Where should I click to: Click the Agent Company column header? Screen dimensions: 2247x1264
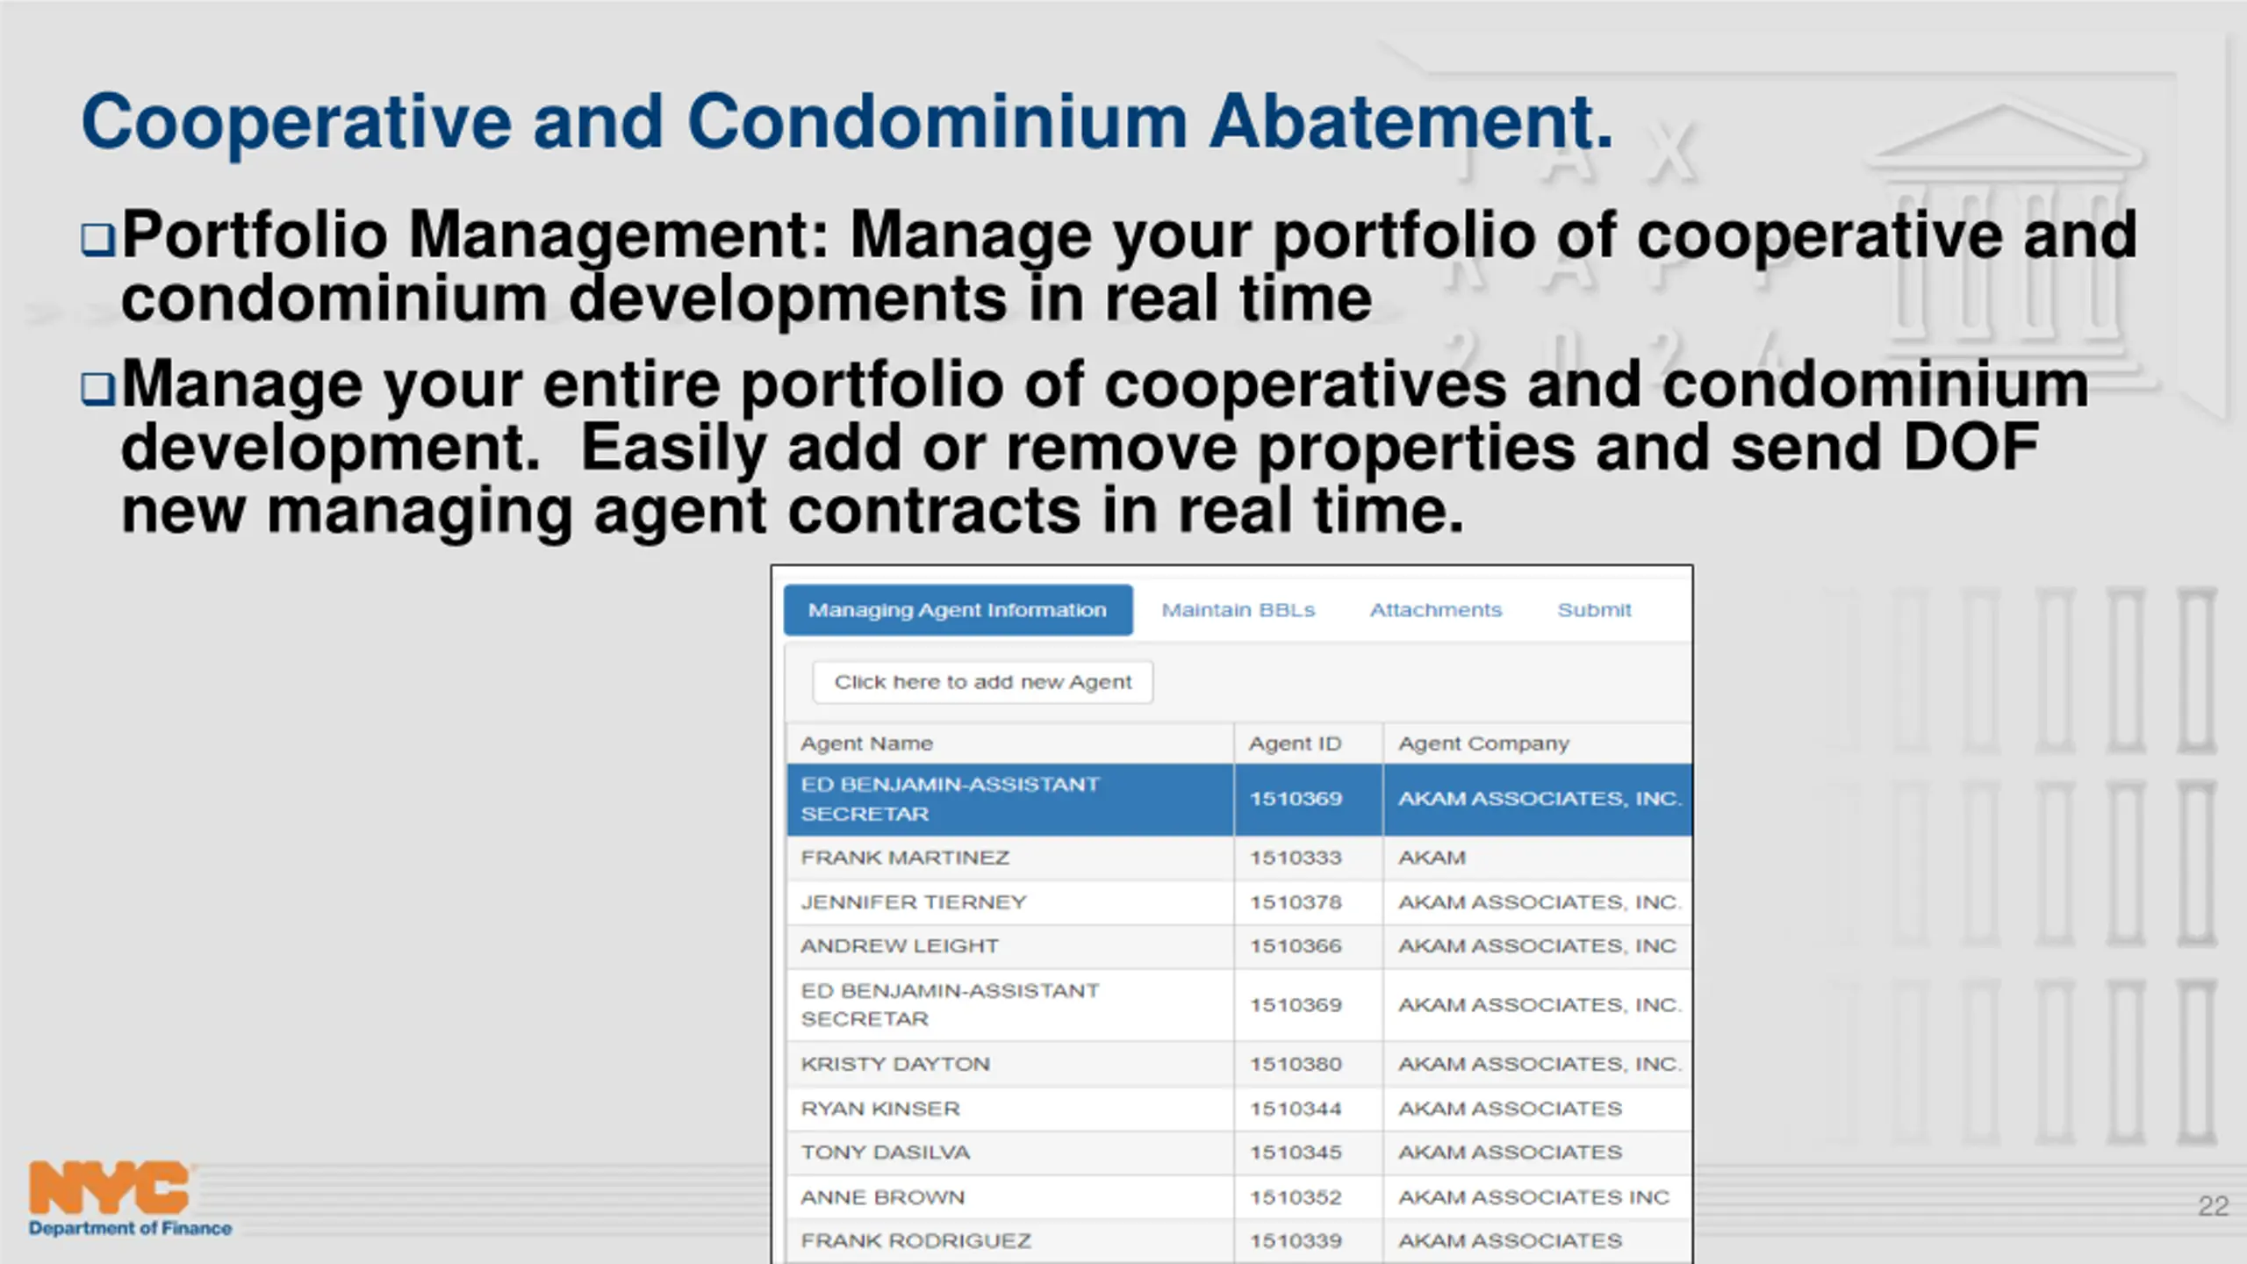(x=1482, y=743)
